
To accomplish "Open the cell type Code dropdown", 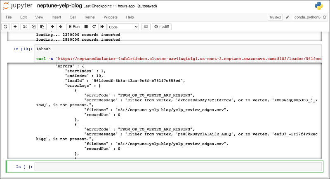I will tap(123, 27).
